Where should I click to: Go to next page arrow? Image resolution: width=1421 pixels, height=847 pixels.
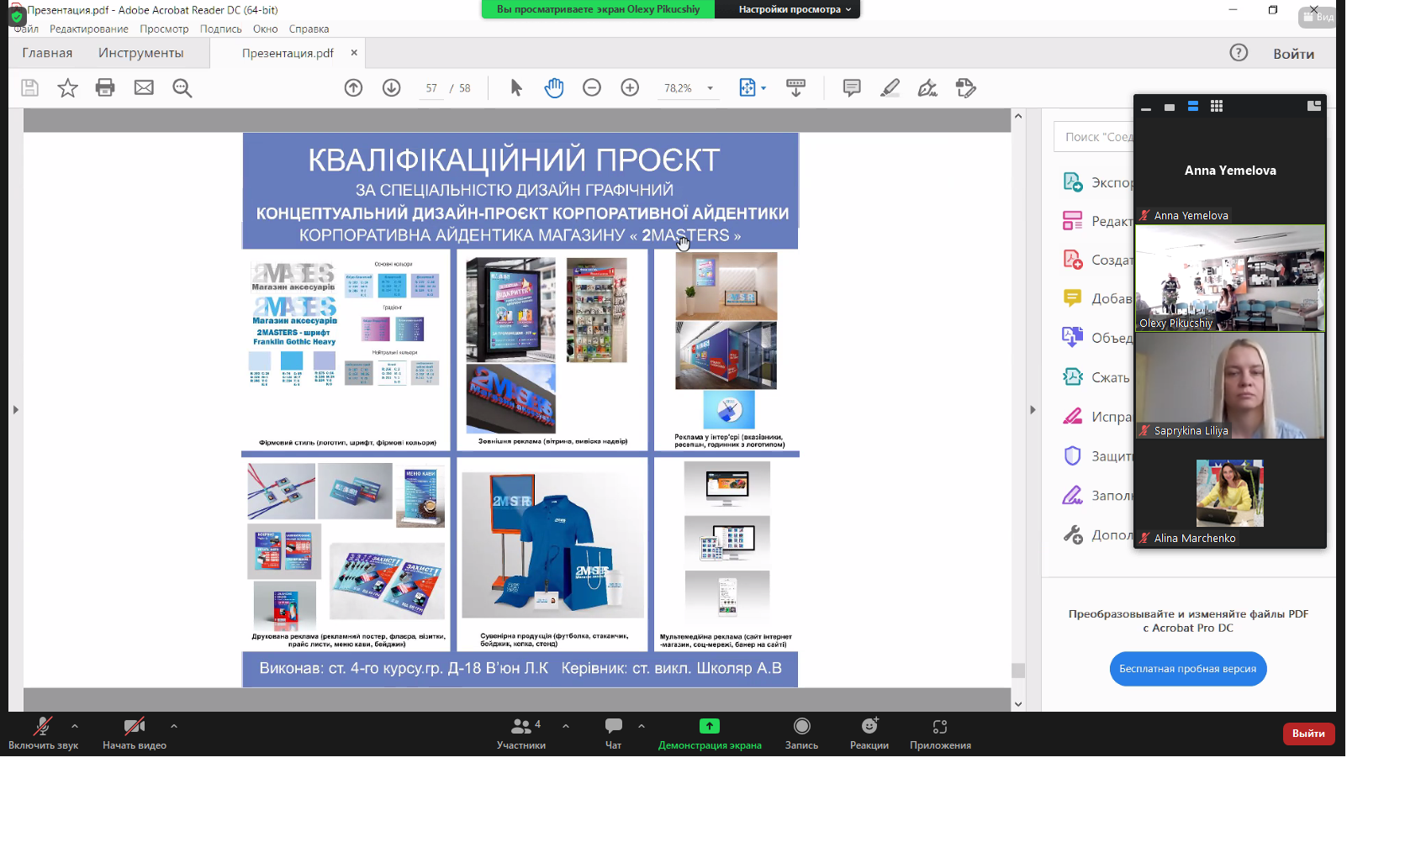(x=391, y=87)
